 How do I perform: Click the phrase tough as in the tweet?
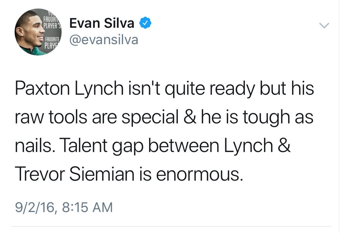point(278,118)
